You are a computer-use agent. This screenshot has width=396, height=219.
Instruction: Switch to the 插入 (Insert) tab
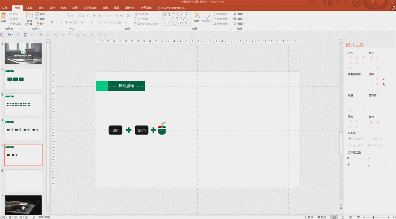[41, 8]
